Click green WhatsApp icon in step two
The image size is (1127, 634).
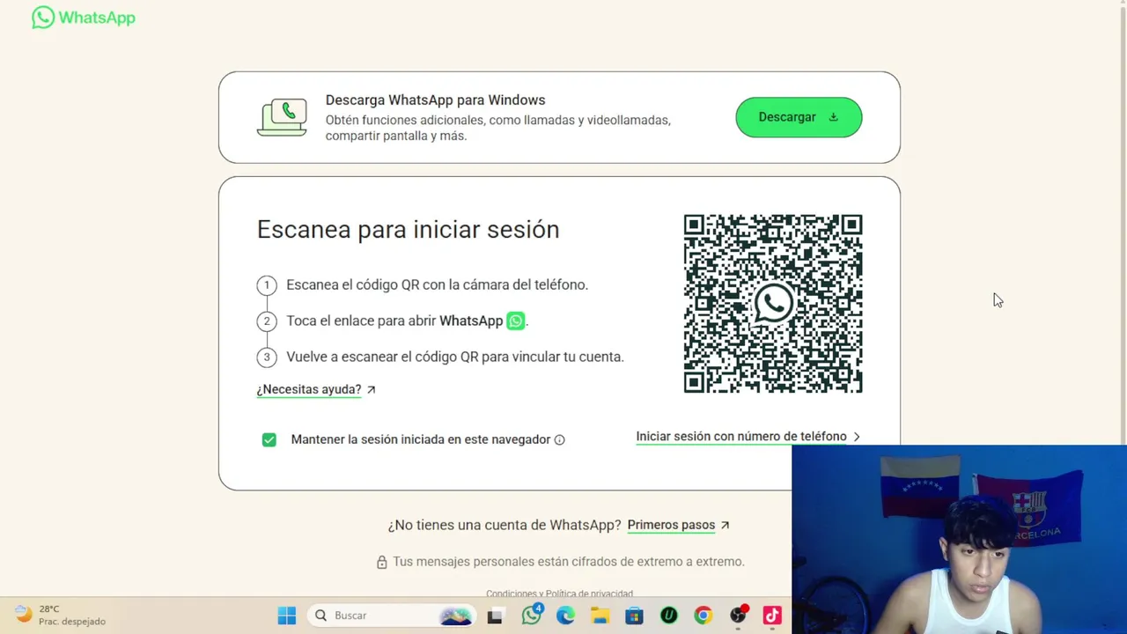pos(516,321)
